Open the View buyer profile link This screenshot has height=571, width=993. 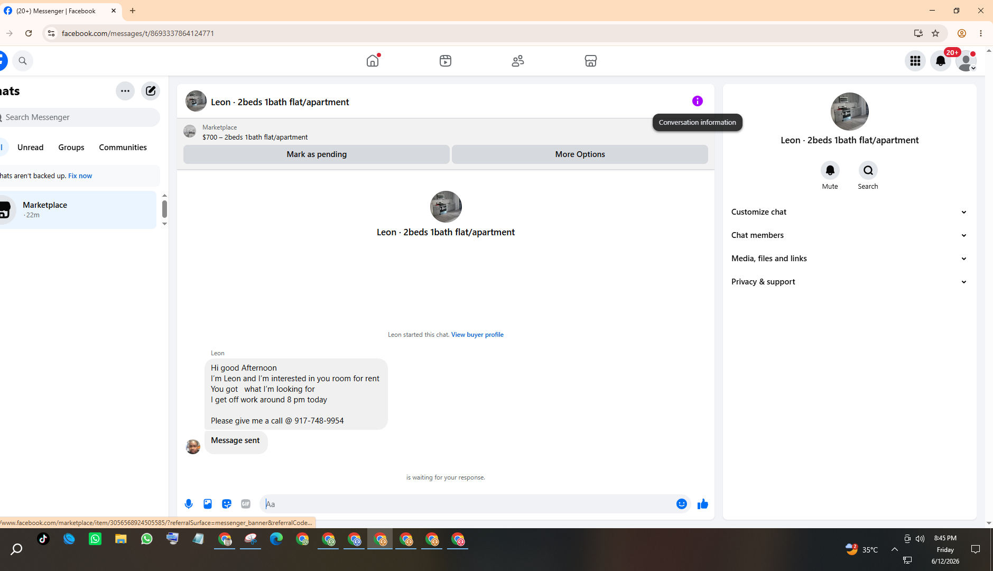coord(477,335)
